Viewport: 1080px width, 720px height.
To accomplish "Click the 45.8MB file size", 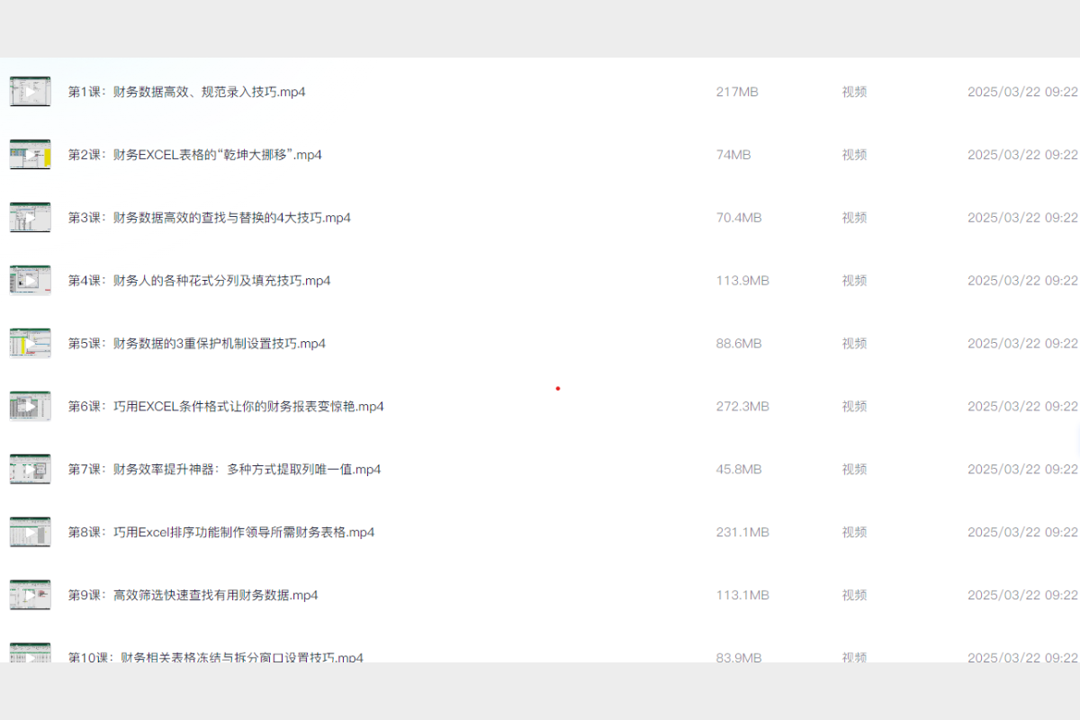I will [x=739, y=470].
